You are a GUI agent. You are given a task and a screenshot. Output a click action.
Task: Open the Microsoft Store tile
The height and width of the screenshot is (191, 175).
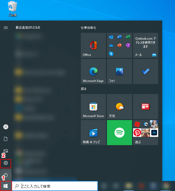tap(93, 107)
